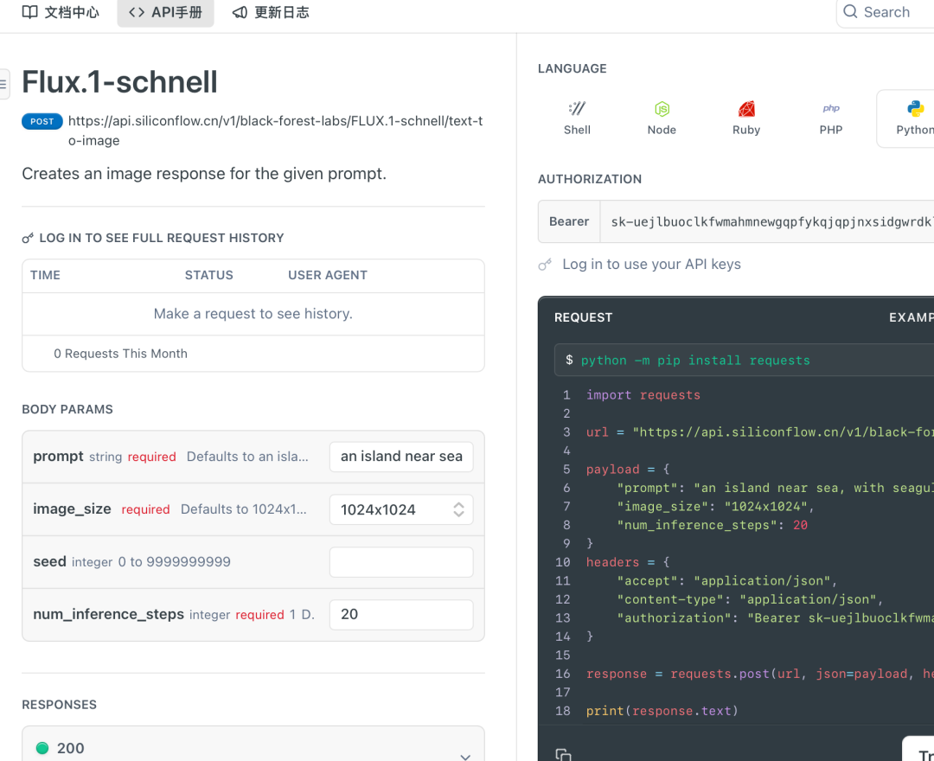The width and height of the screenshot is (934, 761).
Task: Click the STATUS column header
Action: pos(208,275)
